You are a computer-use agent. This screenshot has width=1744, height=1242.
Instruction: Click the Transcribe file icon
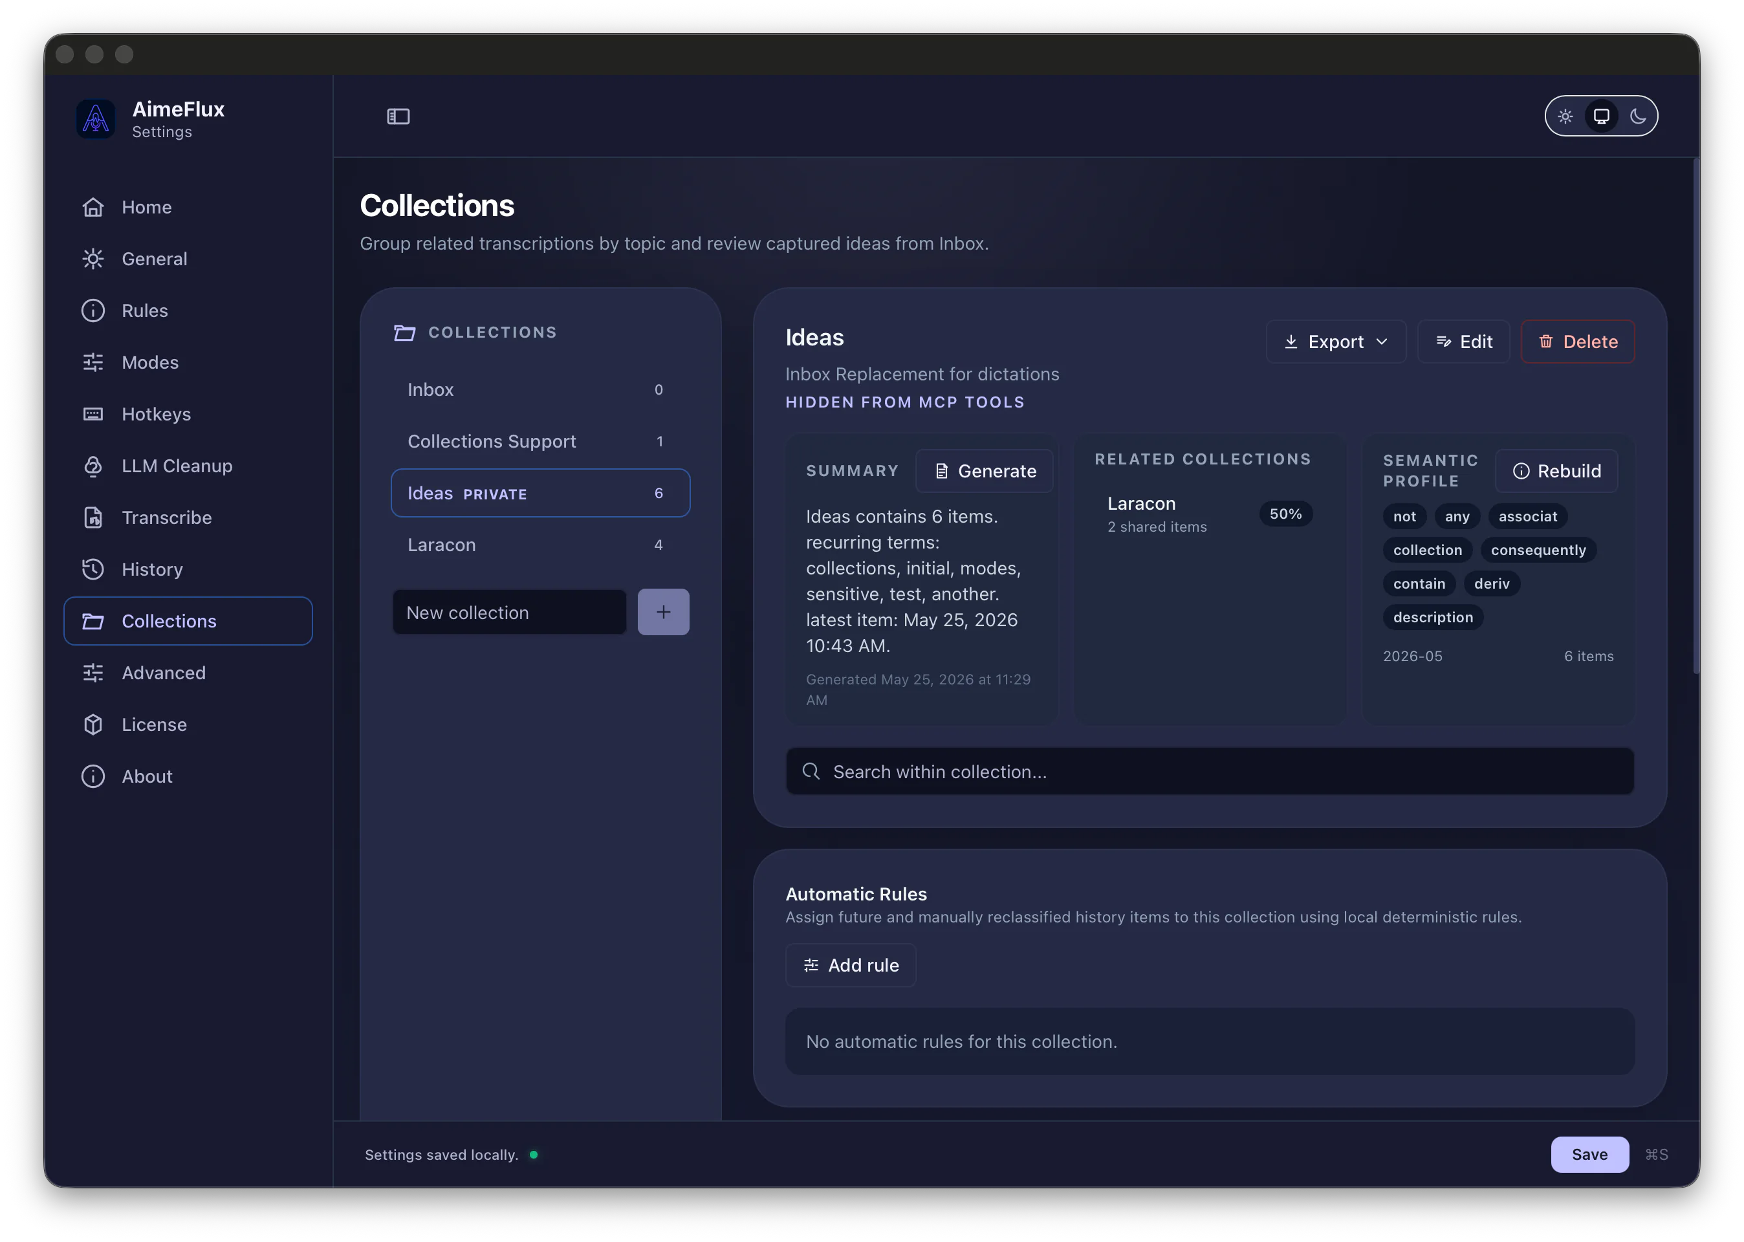coord(93,517)
